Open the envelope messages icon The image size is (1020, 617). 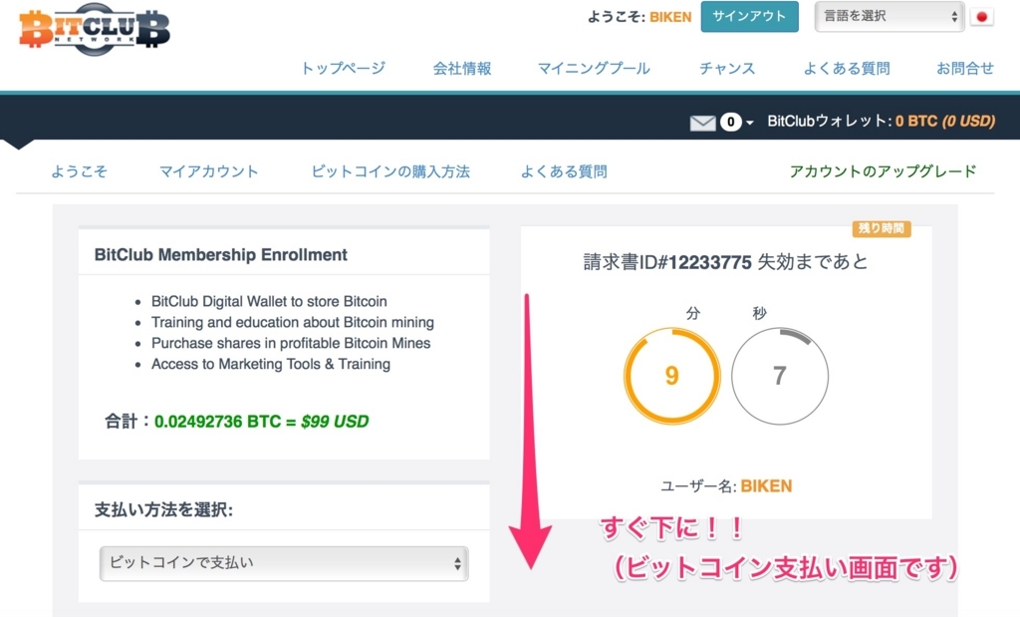[702, 123]
